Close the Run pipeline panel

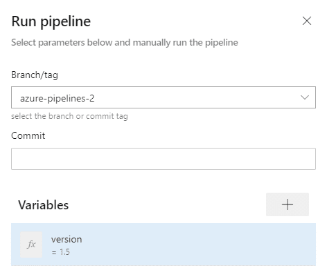click(307, 21)
